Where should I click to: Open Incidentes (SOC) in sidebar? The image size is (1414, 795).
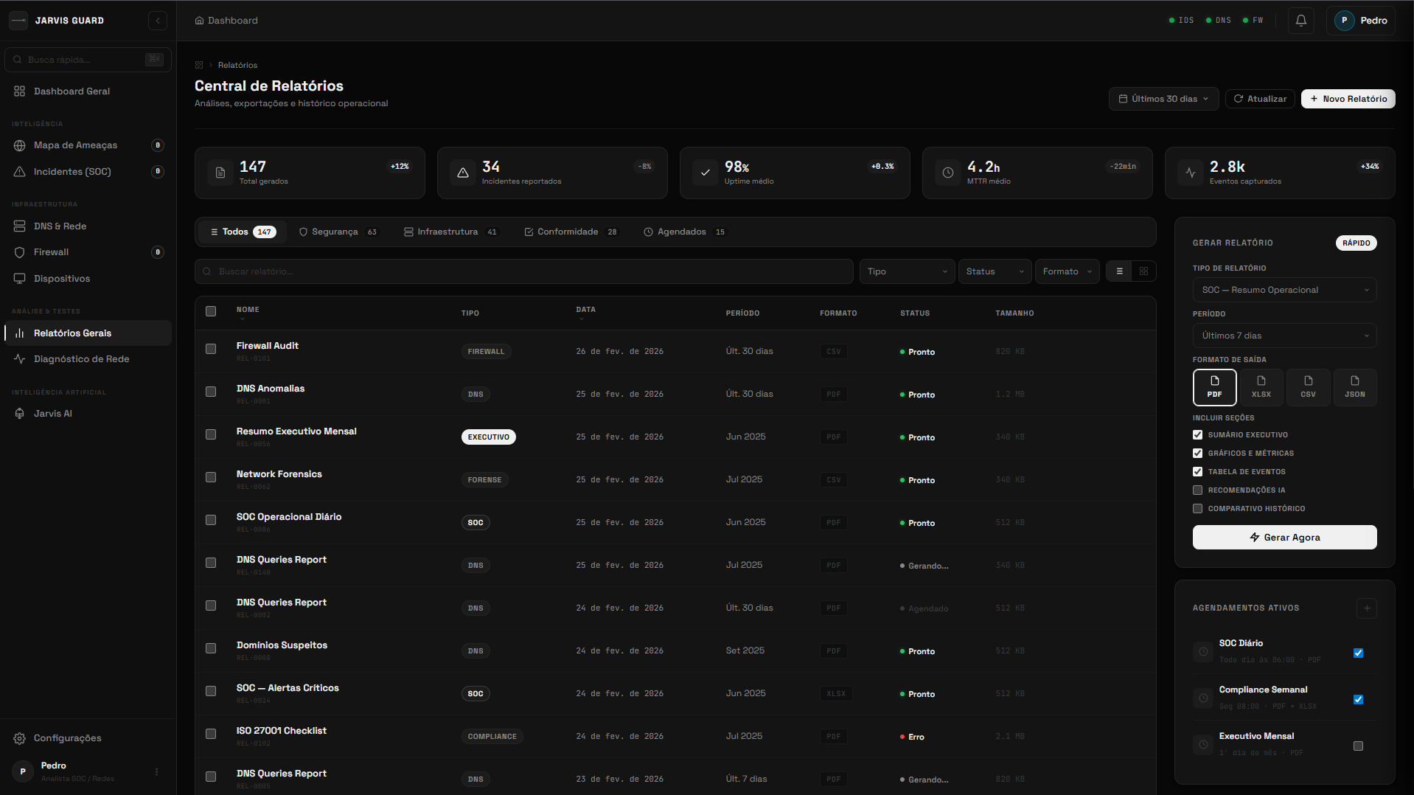[72, 172]
